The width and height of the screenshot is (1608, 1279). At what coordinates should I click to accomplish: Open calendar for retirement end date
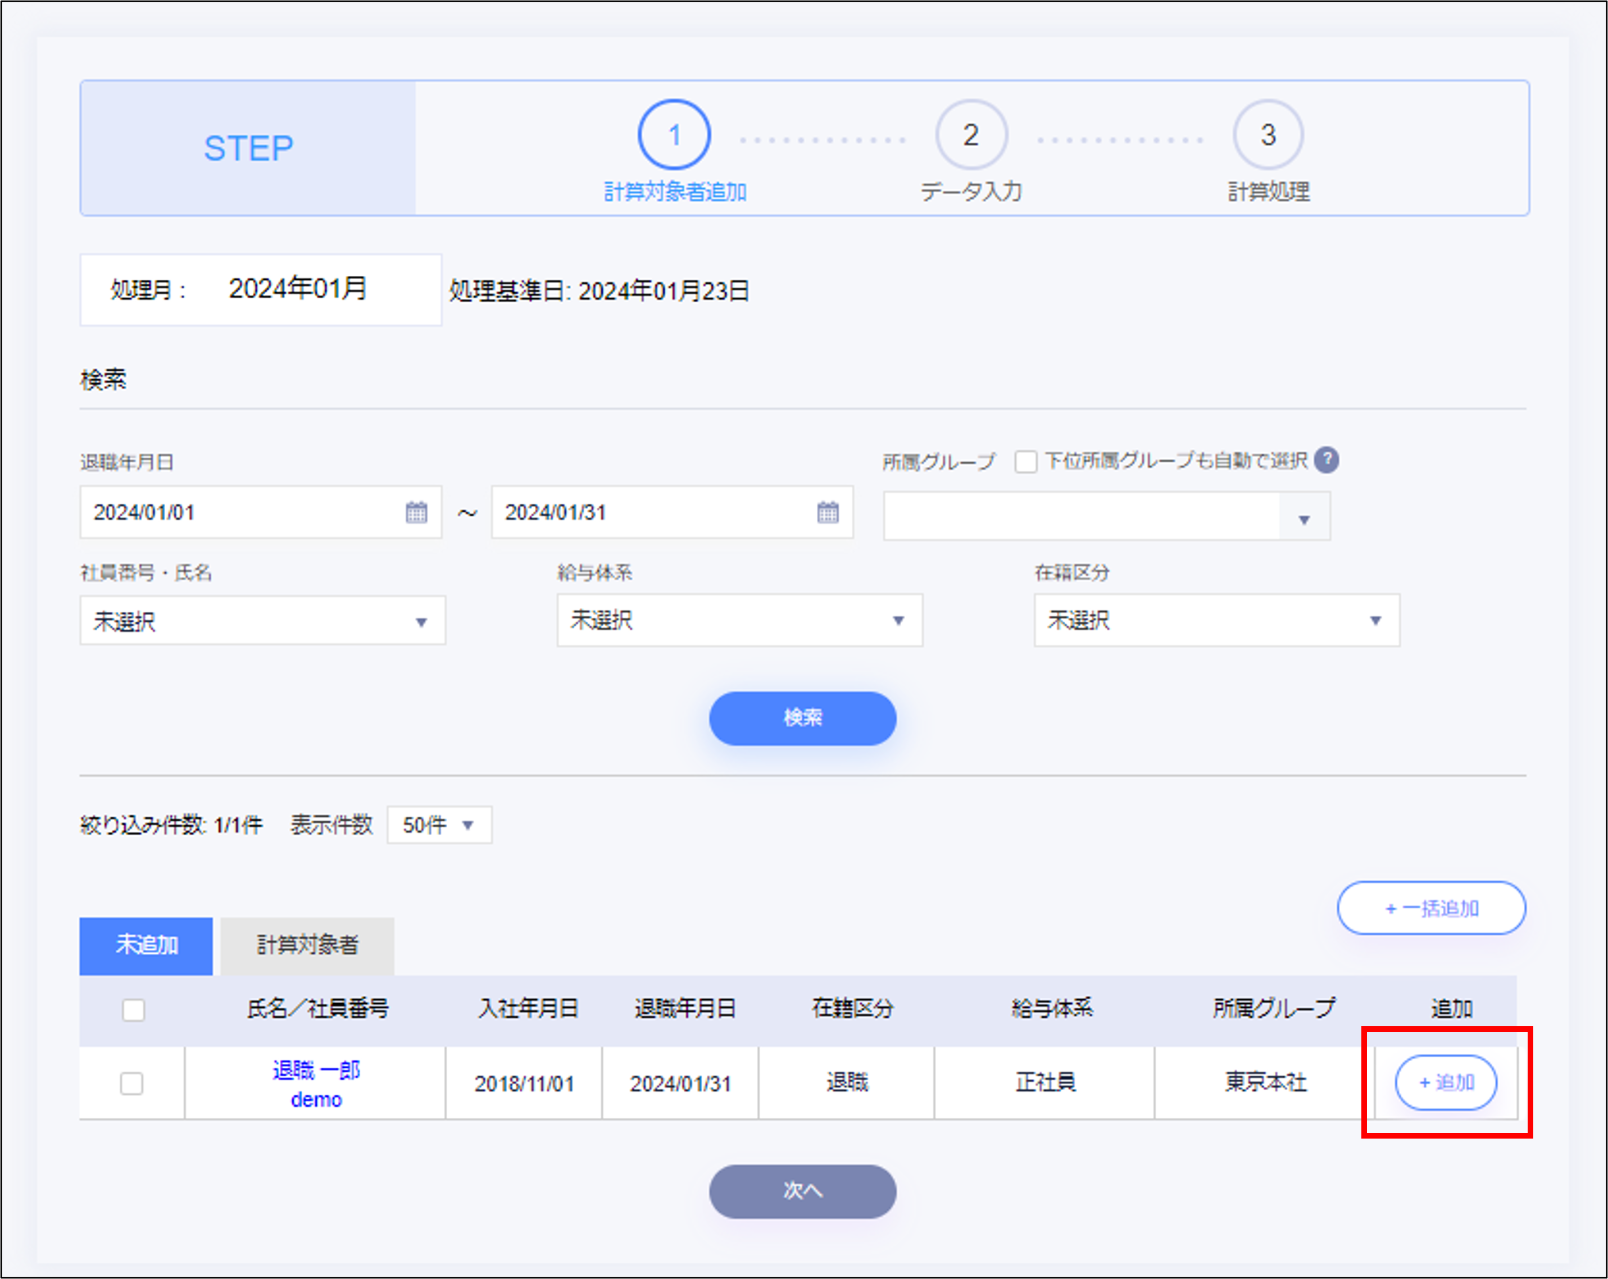click(827, 512)
